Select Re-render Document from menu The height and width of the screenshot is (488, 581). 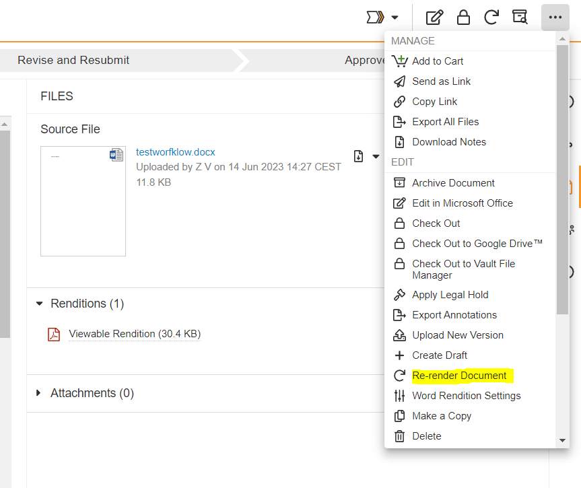459,376
